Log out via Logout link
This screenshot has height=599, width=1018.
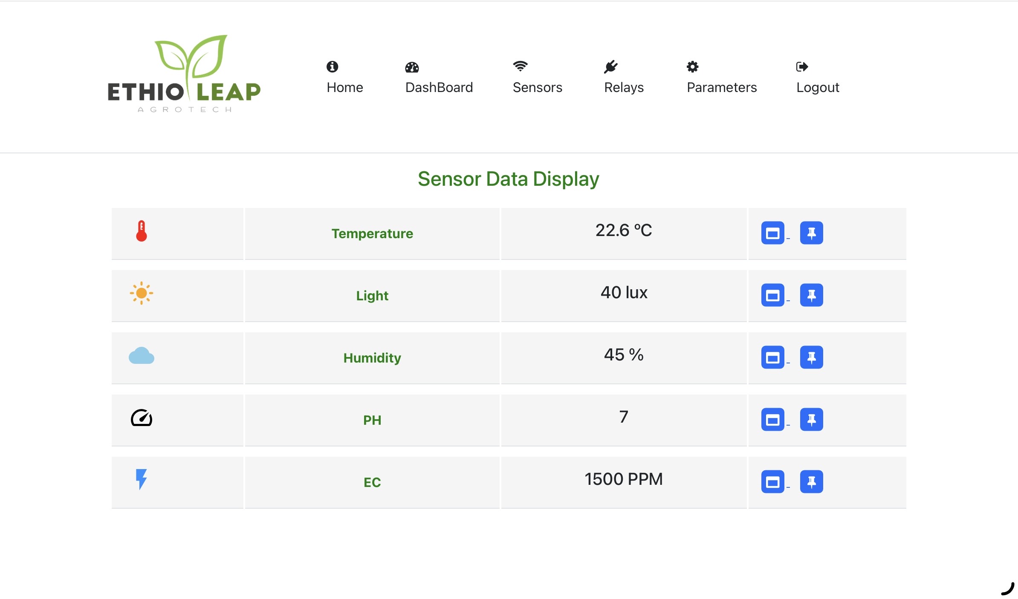coord(818,87)
